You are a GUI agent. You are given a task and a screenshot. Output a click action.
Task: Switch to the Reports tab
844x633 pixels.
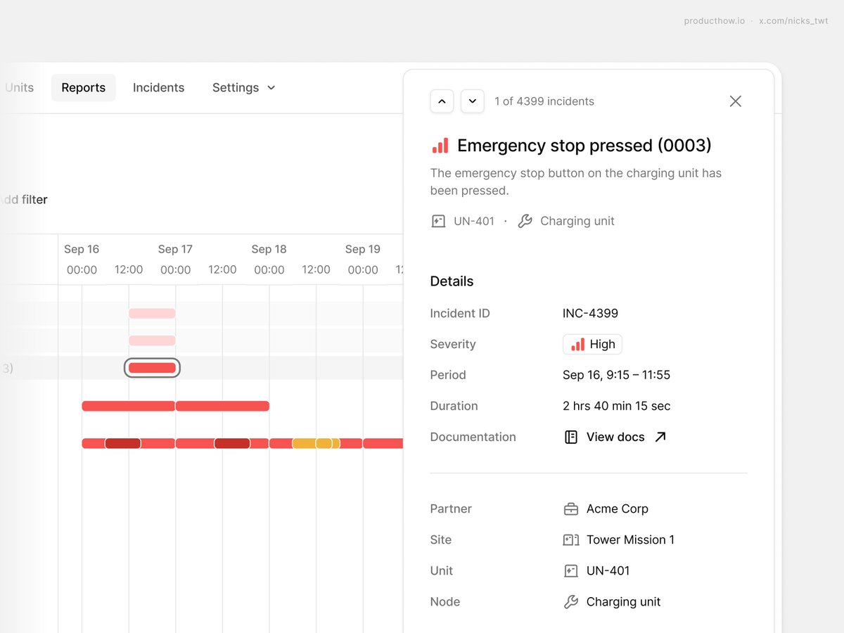[84, 88]
